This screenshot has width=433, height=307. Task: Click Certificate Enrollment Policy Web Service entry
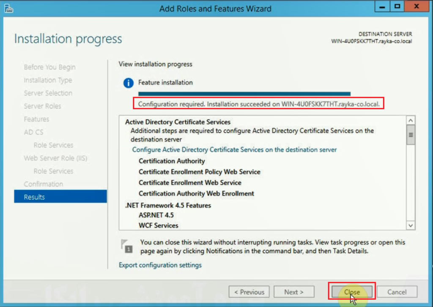tap(200, 172)
